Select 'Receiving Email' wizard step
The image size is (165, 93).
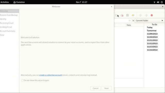click(x=10, y=23)
